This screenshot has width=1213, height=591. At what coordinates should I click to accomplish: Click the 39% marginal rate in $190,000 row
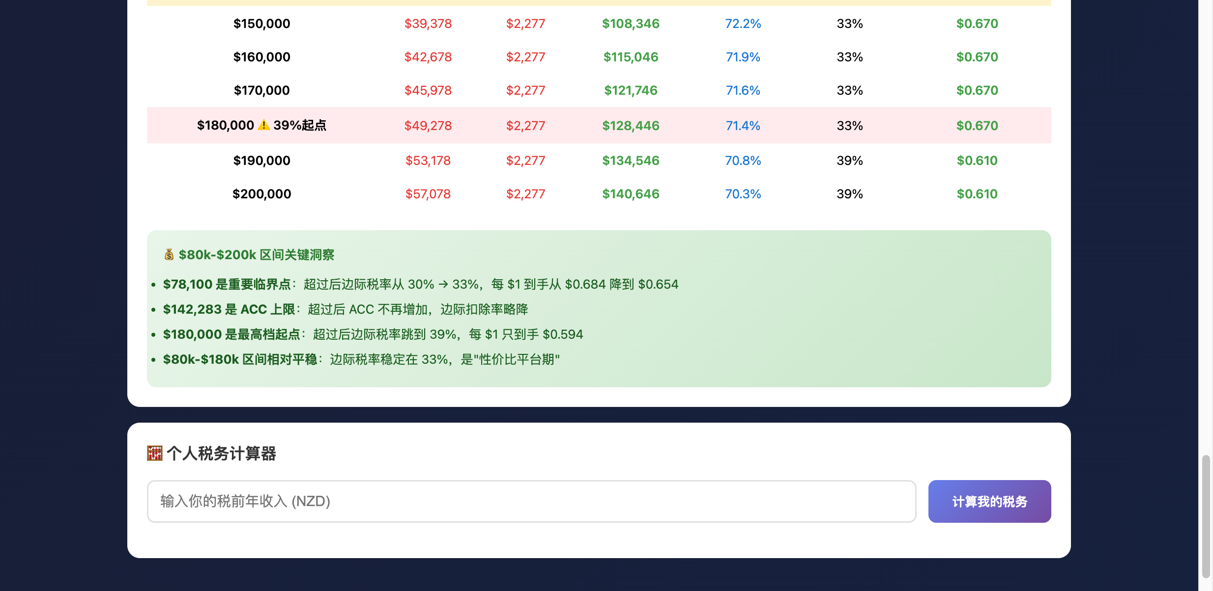pos(849,161)
